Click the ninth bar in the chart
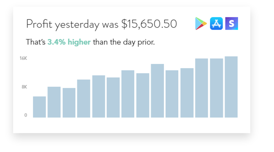 point(158,91)
